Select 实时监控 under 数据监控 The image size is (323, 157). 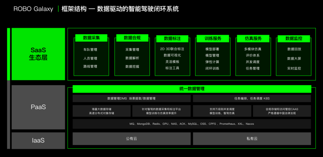coord(294,68)
